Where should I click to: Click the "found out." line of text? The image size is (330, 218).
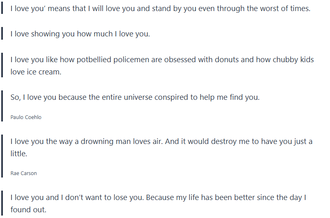28,210
